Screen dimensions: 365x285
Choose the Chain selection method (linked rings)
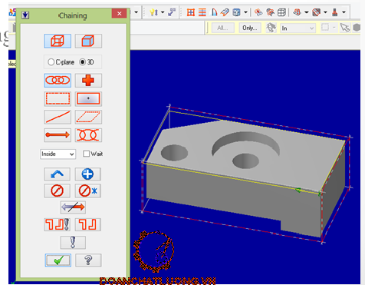[58, 81]
